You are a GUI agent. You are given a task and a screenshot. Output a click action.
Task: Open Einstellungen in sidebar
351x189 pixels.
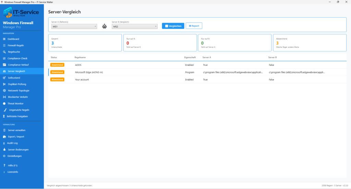(22, 156)
